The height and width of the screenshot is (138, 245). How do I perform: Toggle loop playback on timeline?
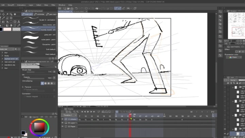pos(99,112)
